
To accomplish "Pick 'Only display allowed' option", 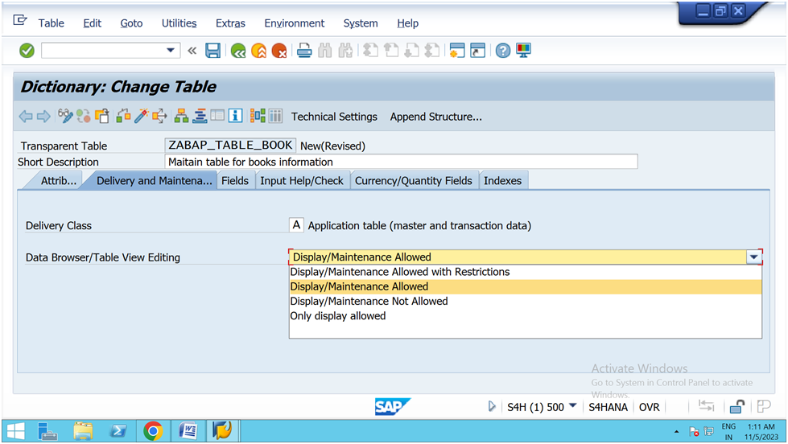I will point(525,316).
